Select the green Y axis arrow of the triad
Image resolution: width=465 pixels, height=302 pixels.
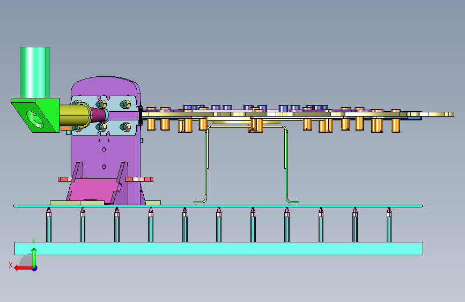pos(34,256)
